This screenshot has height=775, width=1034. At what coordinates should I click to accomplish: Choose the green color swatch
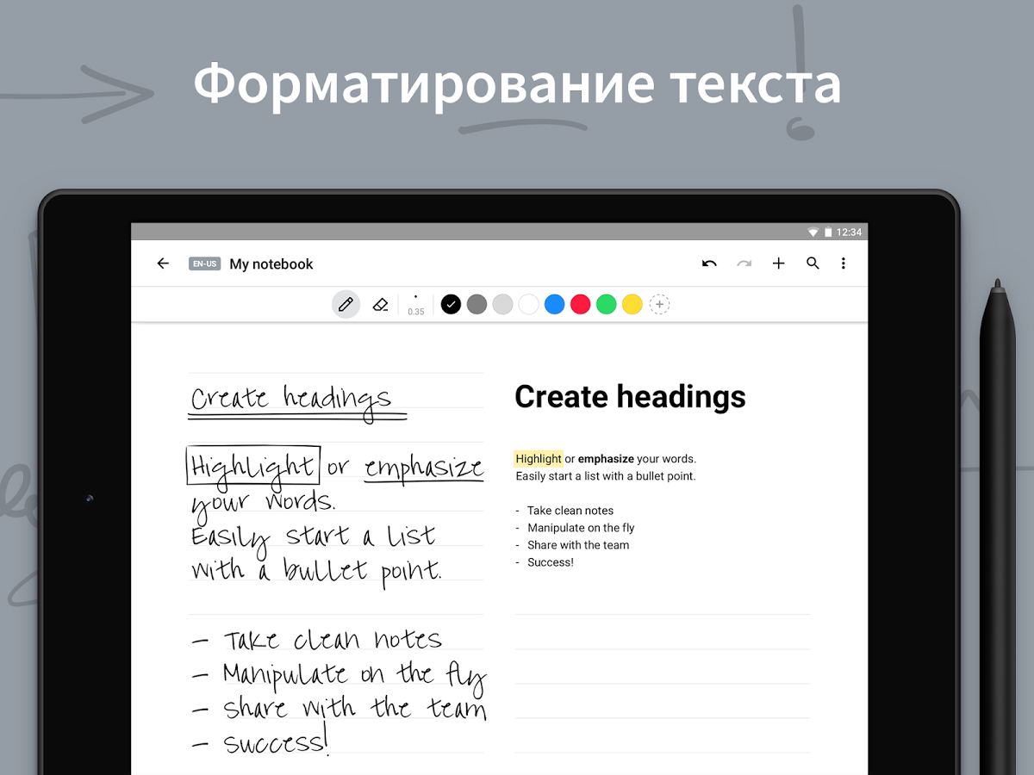point(606,304)
